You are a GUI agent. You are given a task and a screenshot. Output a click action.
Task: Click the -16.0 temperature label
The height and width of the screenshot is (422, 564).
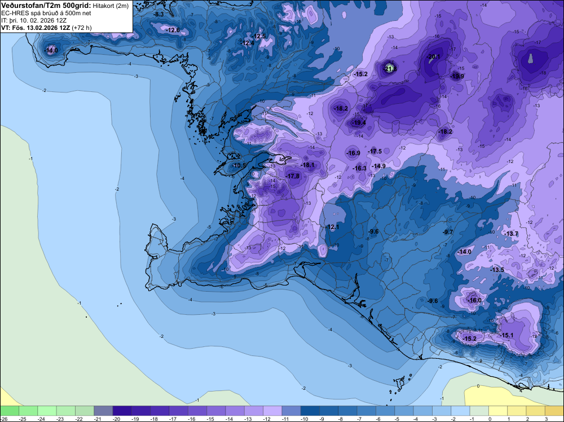474,300
